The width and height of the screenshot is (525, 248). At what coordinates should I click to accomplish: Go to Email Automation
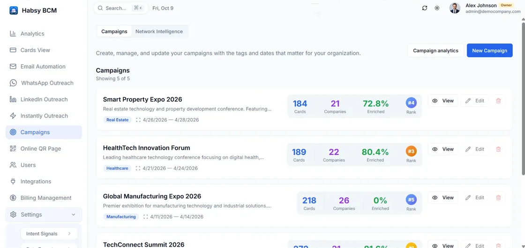[44, 66]
